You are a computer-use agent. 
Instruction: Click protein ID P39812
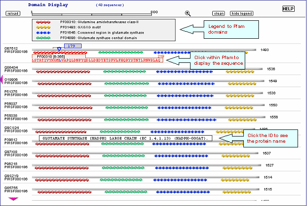coord(11,140)
